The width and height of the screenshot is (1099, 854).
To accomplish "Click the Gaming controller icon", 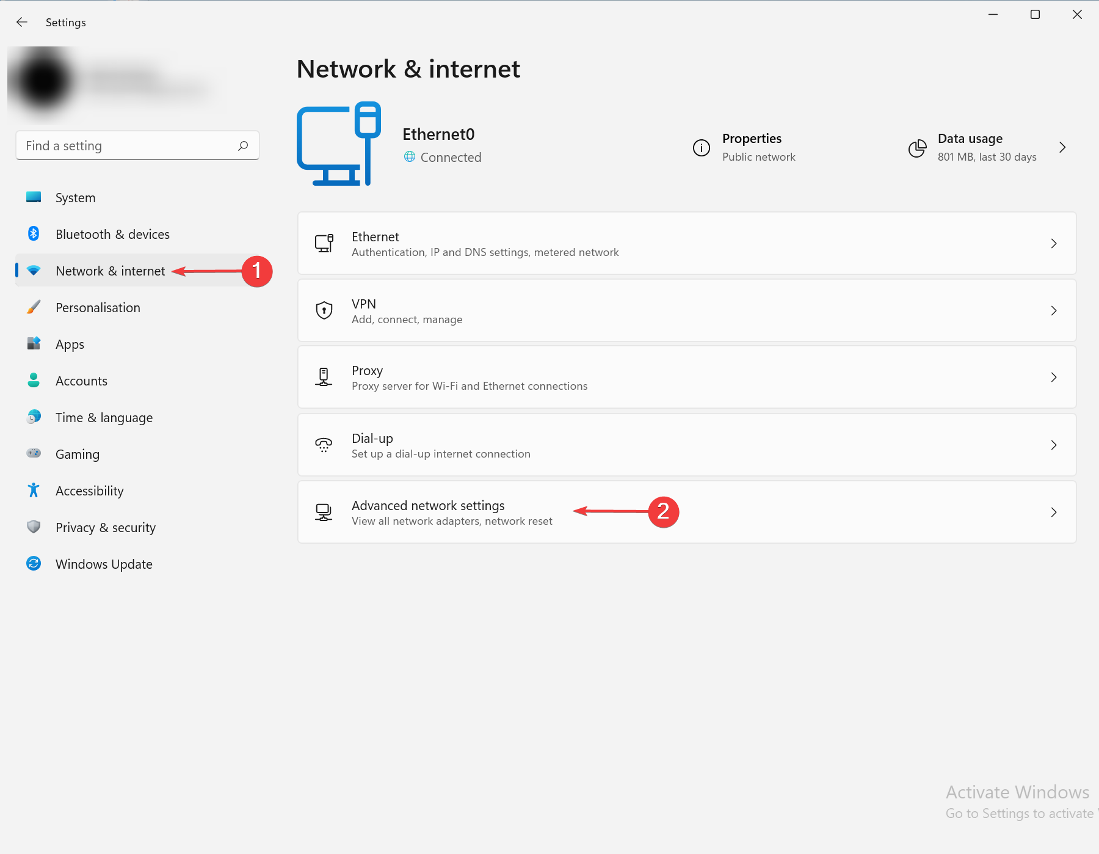I will 34,453.
